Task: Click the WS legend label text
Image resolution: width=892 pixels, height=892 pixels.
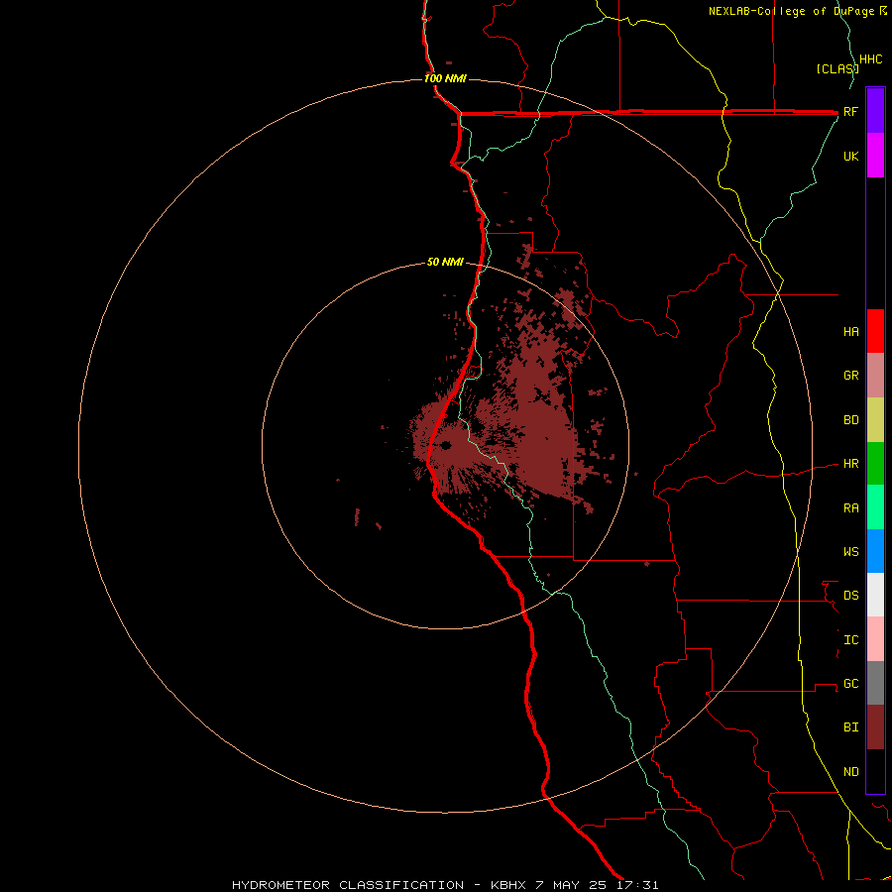Action: 851,552
